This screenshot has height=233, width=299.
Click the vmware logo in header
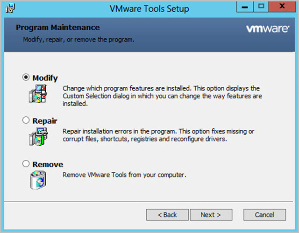pos(268,29)
